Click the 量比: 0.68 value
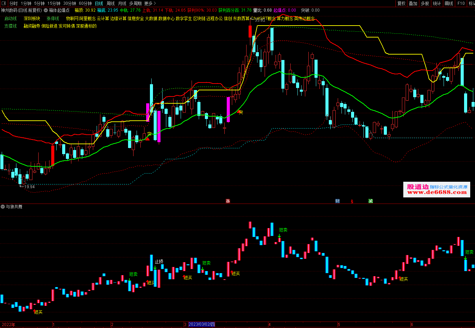Screen dimensions: 475x328 point(263,10)
